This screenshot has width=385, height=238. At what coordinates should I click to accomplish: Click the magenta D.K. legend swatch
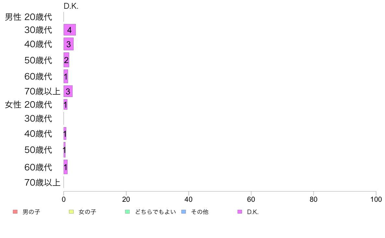click(239, 211)
